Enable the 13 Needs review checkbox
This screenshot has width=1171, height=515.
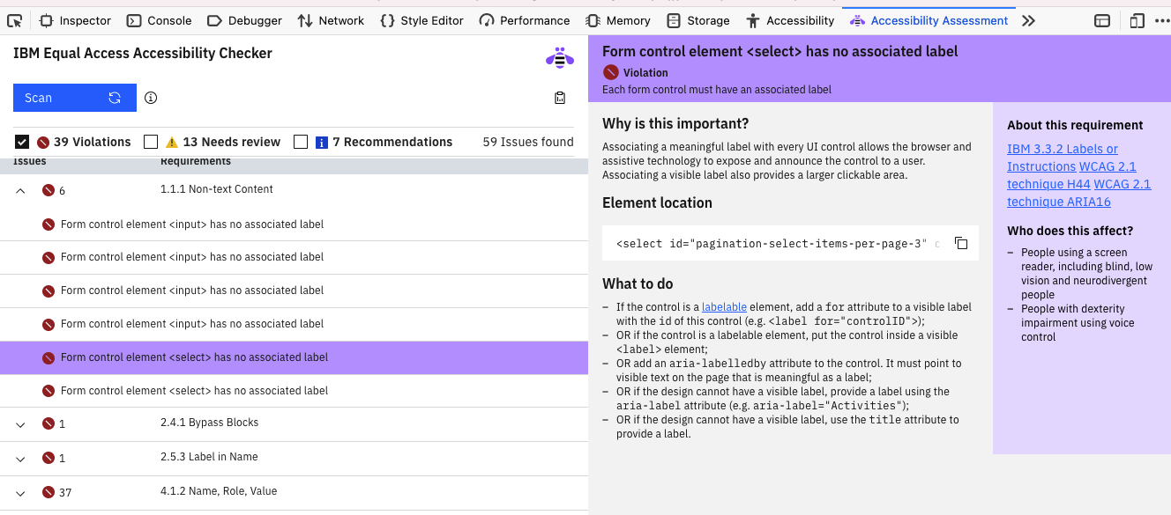[151, 142]
